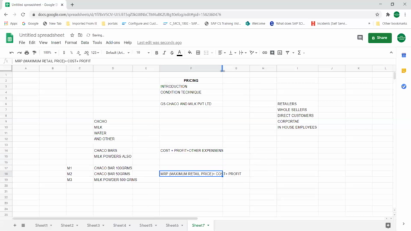This screenshot has height=231, width=411.
Task: Click the Undo toolbar icon
Action: tap(12, 53)
